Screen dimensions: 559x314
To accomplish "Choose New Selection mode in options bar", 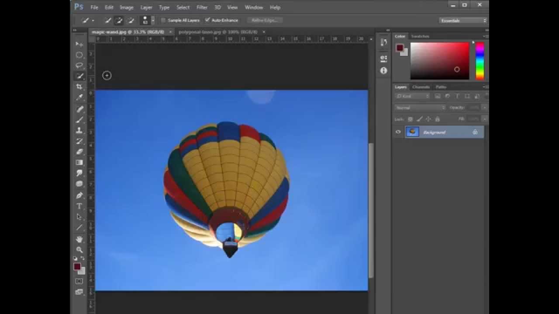I will (x=108, y=20).
